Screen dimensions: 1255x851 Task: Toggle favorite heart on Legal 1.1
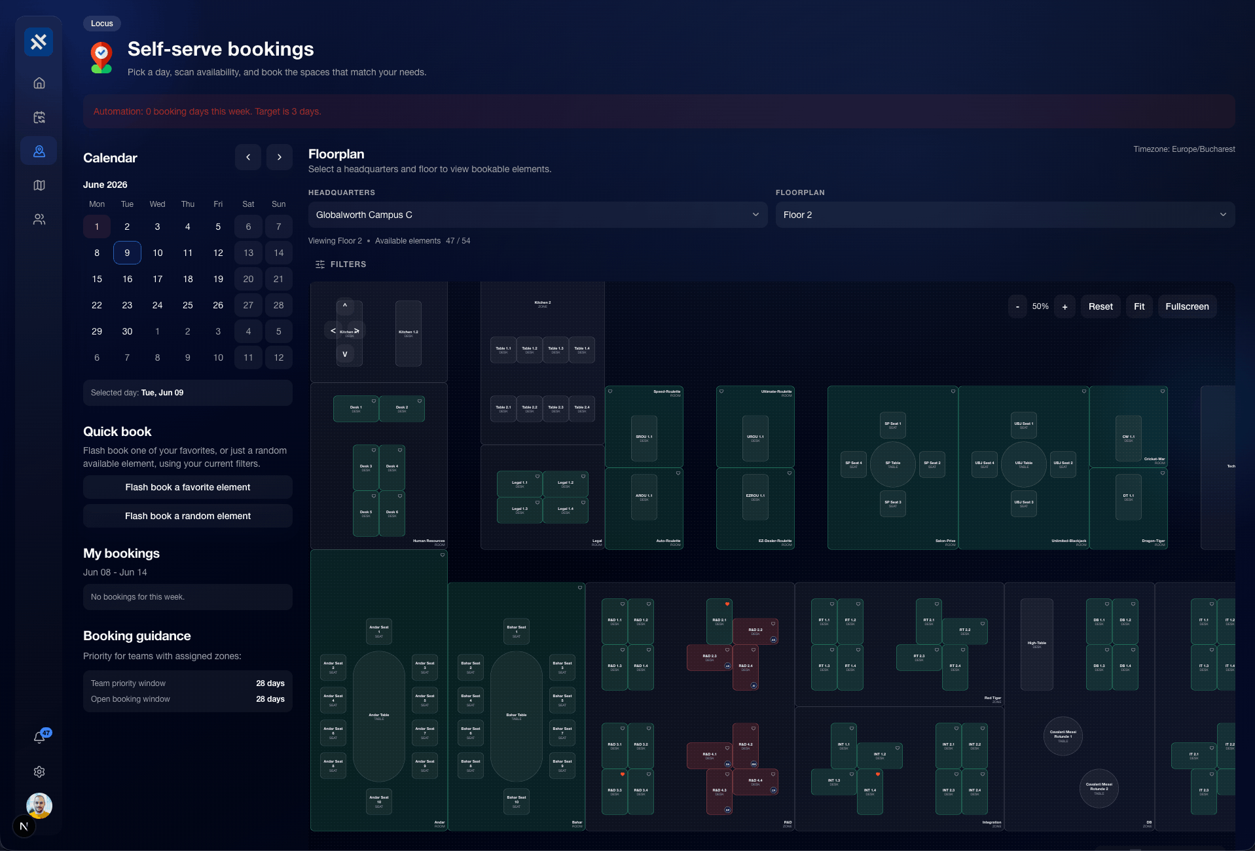pyautogui.click(x=537, y=476)
